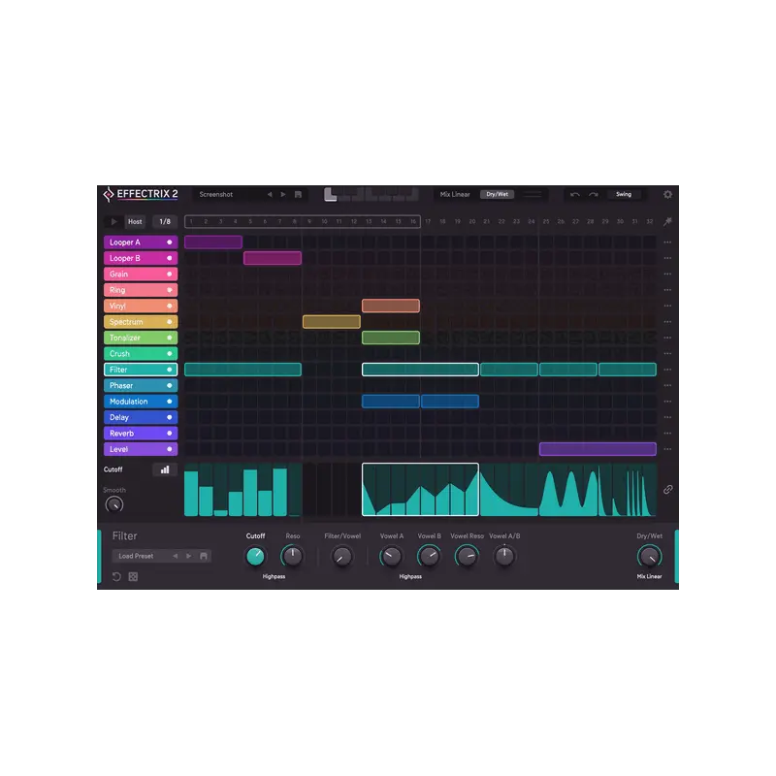
Task: Open the Looper A row options dots
Action: pos(667,242)
